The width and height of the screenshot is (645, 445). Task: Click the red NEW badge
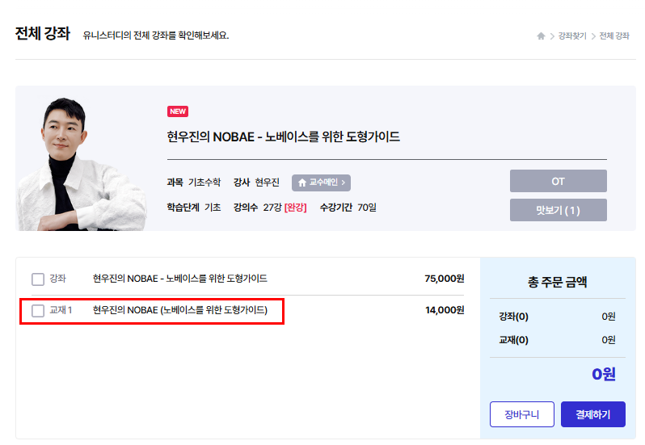(x=178, y=111)
